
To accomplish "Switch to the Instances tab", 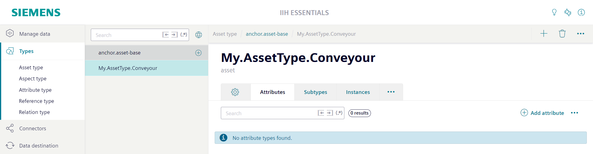I will point(358,92).
